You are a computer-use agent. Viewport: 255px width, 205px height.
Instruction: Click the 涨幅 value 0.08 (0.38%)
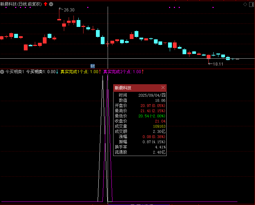click(x=154, y=137)
